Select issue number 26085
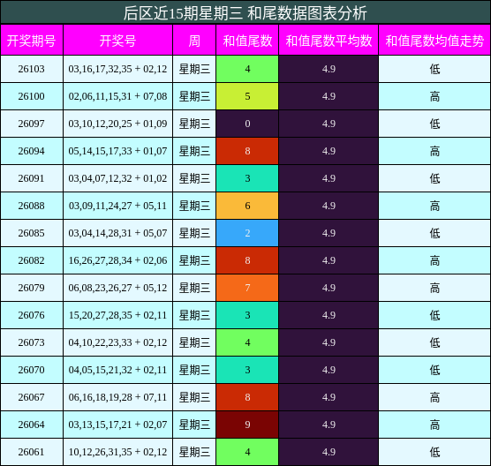This screenshot has height=466, width=491. (31, 233)
